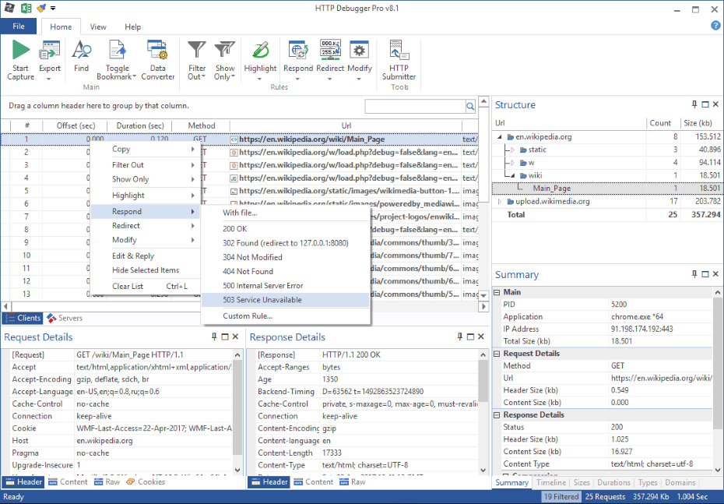Screen dimensions: 724x504
Task: Click the help question mark icon
Action: coord(715,26)
